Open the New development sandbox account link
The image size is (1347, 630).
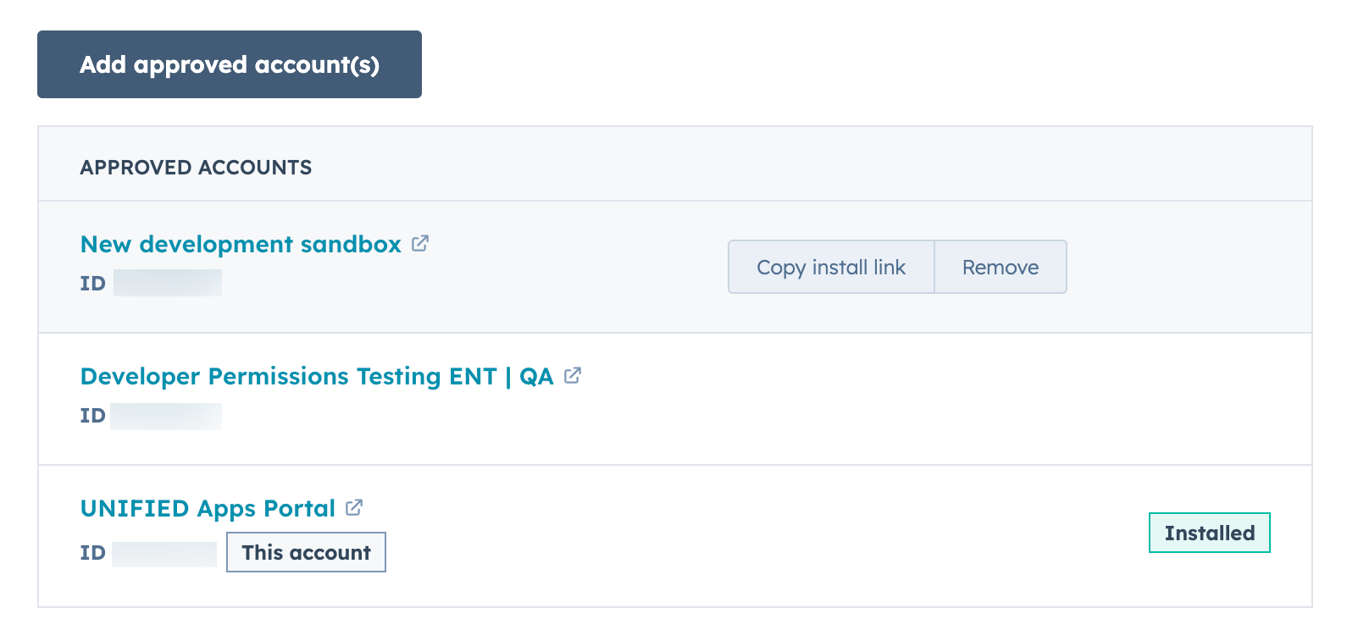click(x=241, y=245)
